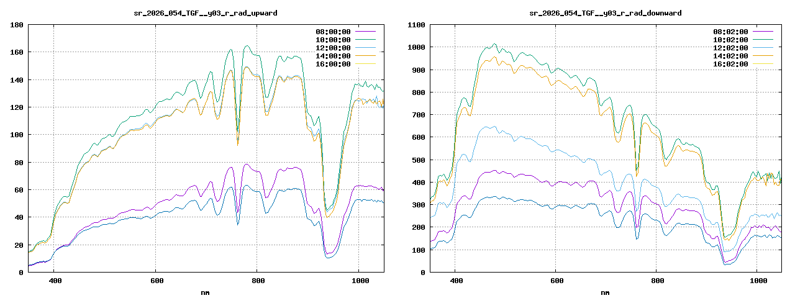
Task: Select the 16:02:00 legend label in right plot
Action: click(x=730, y=64)
